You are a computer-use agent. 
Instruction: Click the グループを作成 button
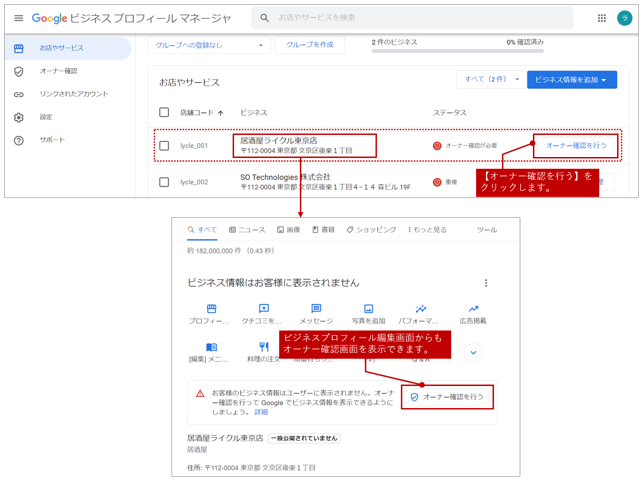[310, 45]
